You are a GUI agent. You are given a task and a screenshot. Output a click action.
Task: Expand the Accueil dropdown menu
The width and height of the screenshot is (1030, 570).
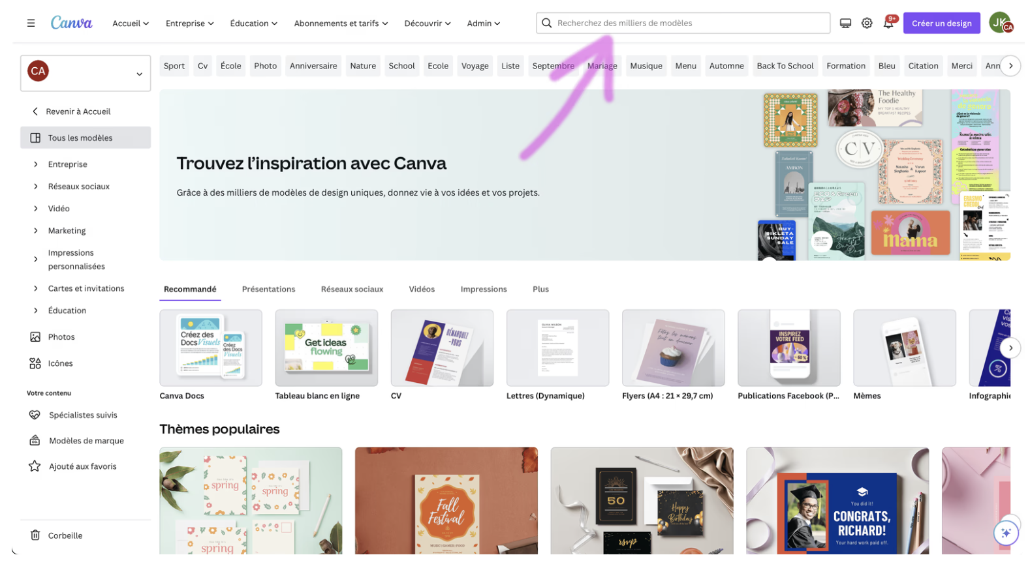click(x=131, y=23)
